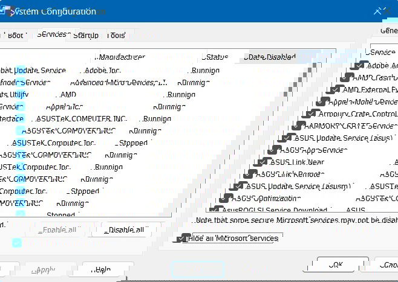Open the Startup tab

[x=86, y=36]
